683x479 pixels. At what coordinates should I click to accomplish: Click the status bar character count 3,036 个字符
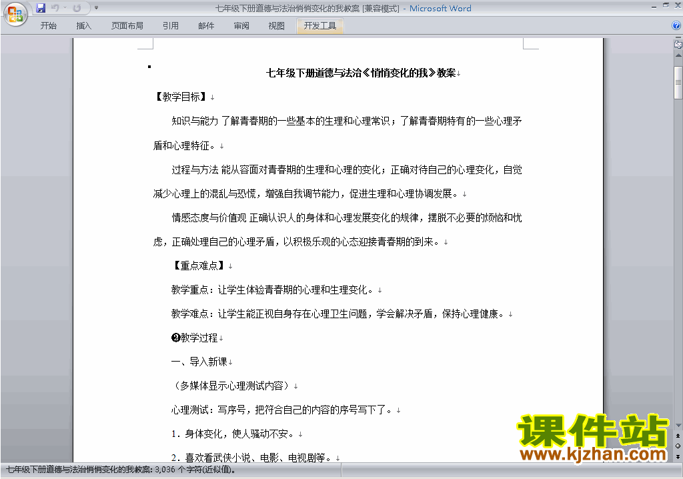click(x=195, y=470)
